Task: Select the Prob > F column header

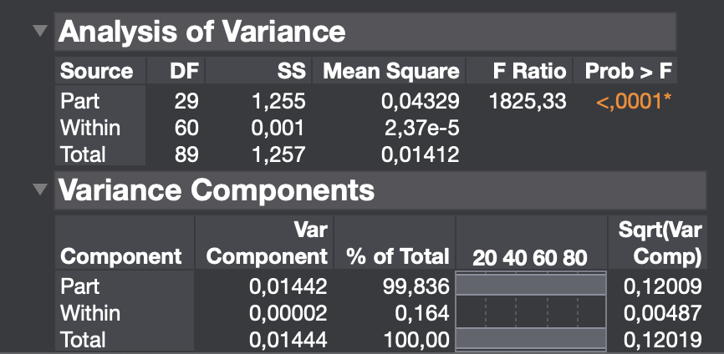Action: click(x=628, y=71)
